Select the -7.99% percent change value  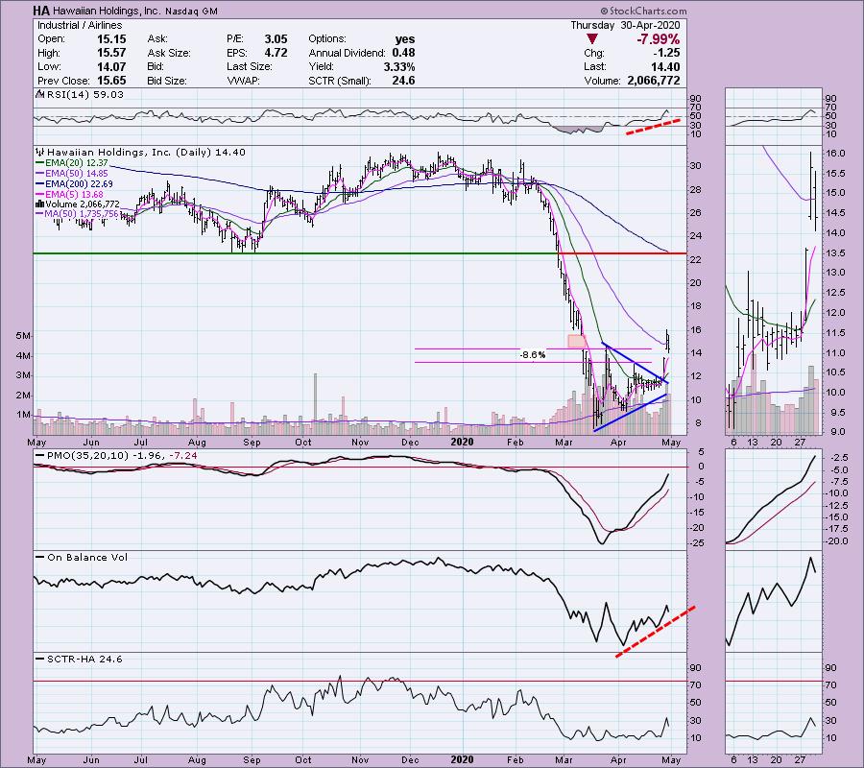point(658,39)
